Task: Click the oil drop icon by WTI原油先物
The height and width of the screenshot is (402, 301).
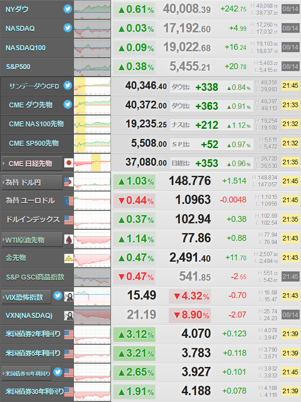Action: click(x=69, y=239)
